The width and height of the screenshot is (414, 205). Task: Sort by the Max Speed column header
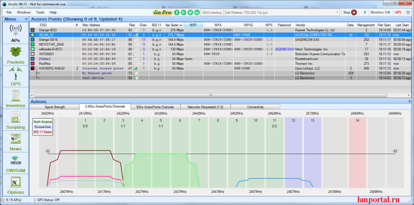(x=173, y=25)
